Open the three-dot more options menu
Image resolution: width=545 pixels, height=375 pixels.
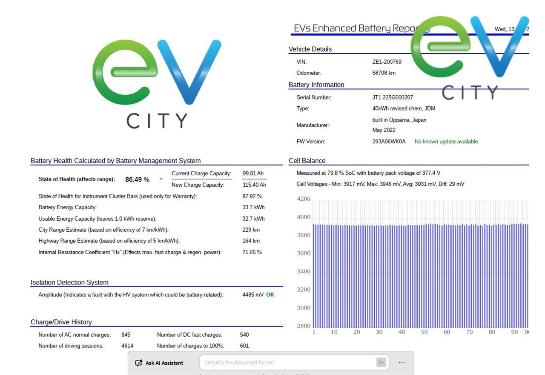click(x=402, y=363)
